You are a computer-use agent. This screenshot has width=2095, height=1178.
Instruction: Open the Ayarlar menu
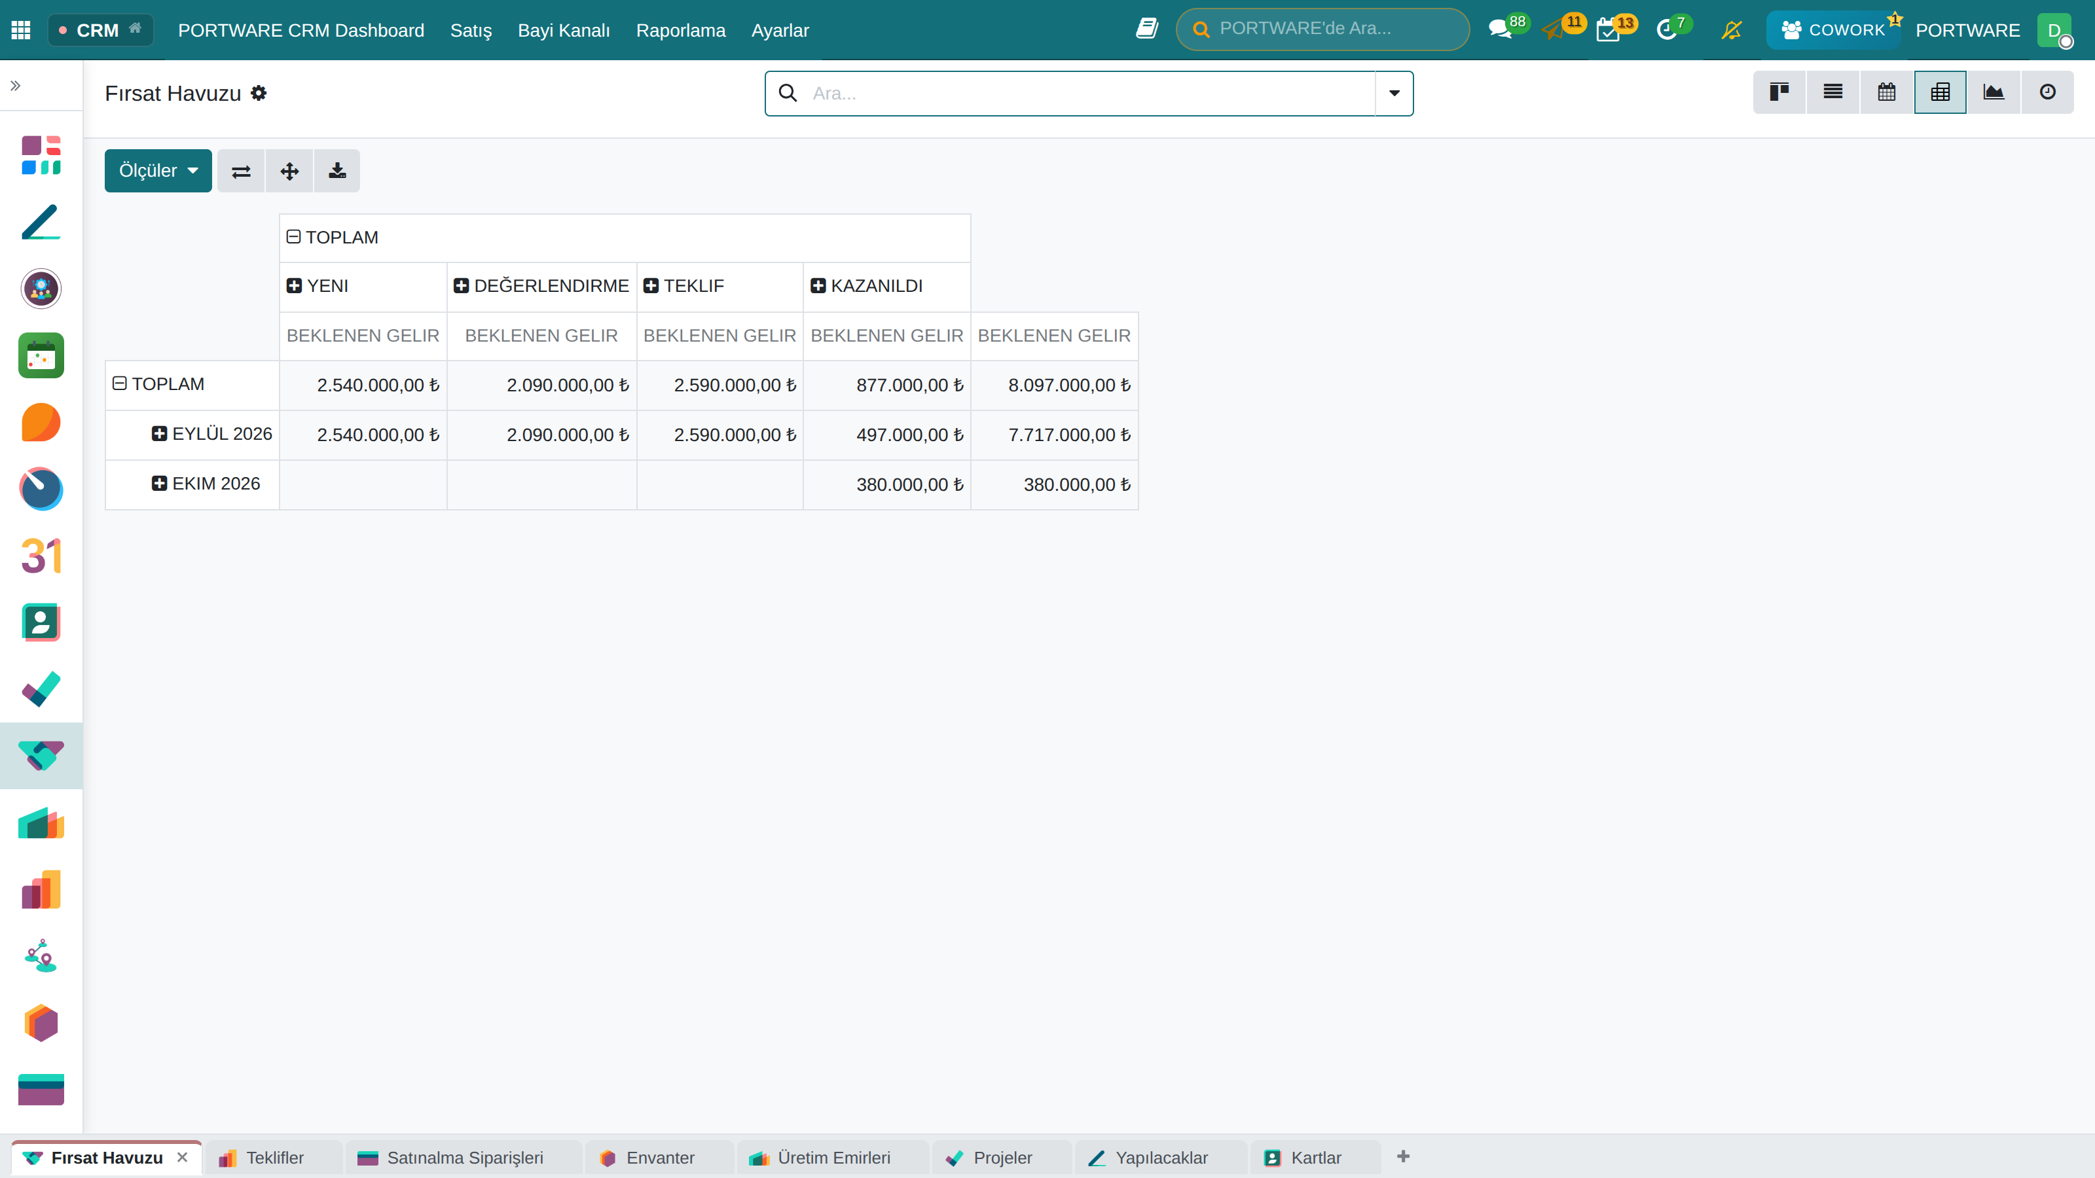(780, 30)
